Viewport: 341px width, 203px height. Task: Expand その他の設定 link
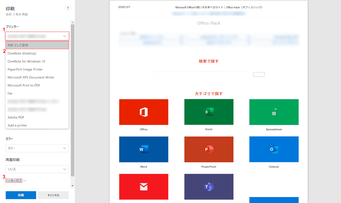point(14,180)
